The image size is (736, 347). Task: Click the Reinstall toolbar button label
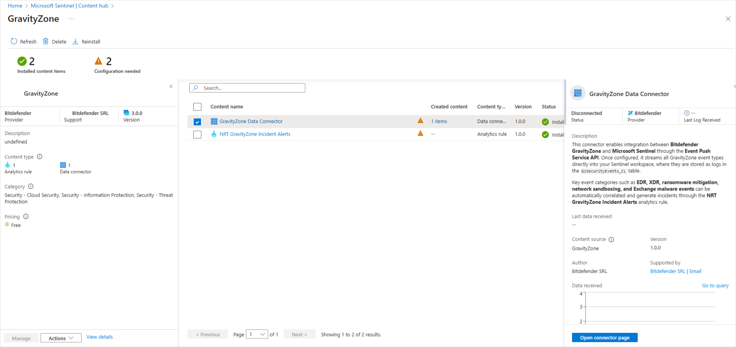point(91,42)
